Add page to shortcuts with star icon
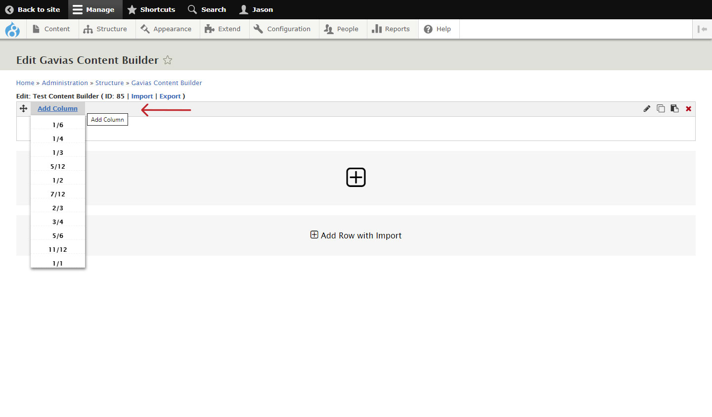712x417 pixels. [x=168, y=60]
